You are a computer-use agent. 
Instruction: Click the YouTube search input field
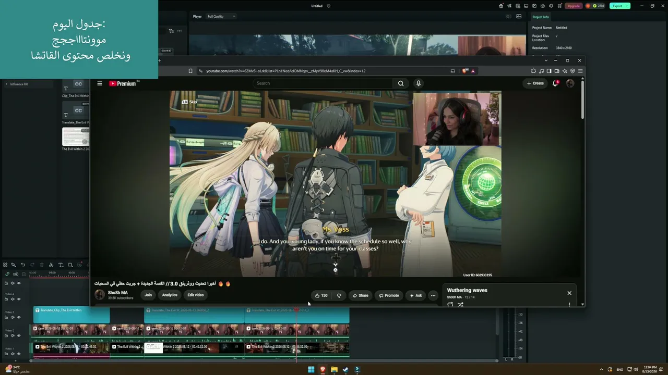click(323, 83)
